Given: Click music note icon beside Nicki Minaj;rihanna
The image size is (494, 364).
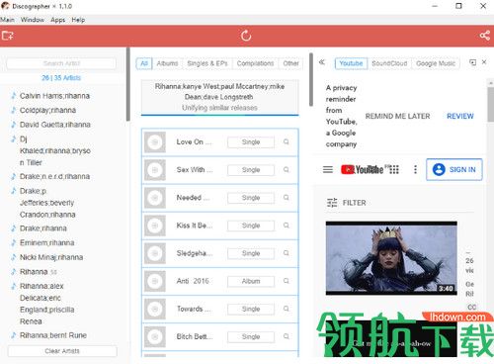Looking at the screenshot, I should coord(14,257).
